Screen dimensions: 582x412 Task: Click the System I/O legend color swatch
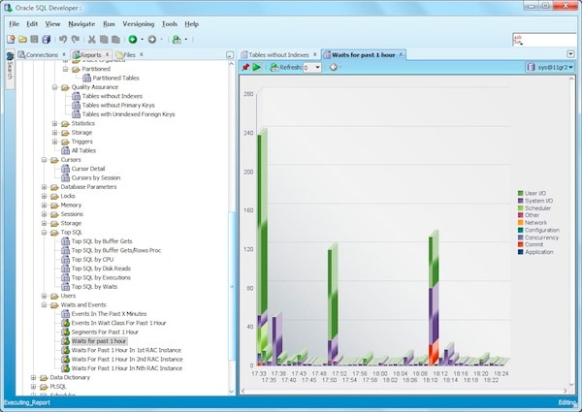coord(520,201)
